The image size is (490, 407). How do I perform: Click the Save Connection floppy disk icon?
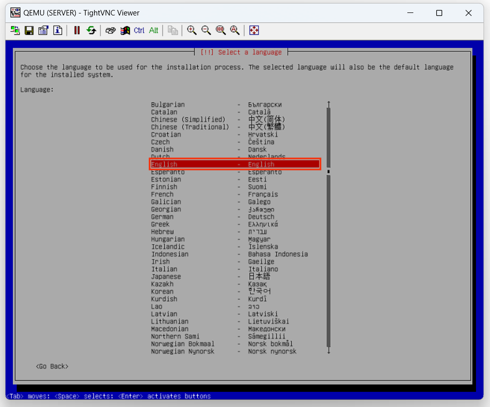(x=29, y=30)
